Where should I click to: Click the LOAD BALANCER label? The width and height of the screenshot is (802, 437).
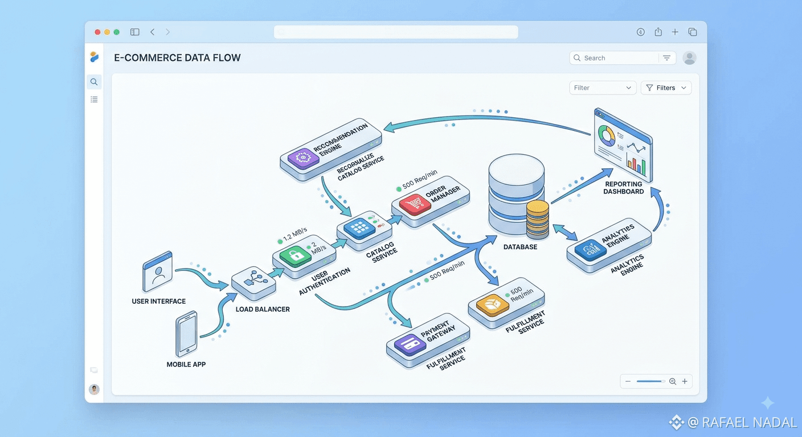click(x=263, y=310)
